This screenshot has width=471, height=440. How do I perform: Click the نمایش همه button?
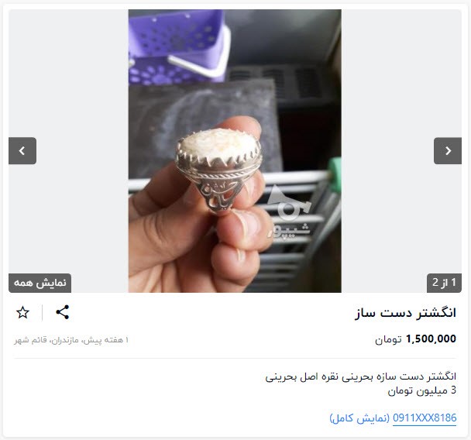(40, 283)
